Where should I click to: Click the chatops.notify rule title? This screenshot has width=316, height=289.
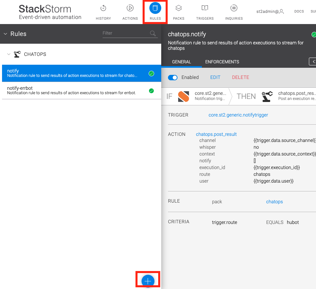187,34
